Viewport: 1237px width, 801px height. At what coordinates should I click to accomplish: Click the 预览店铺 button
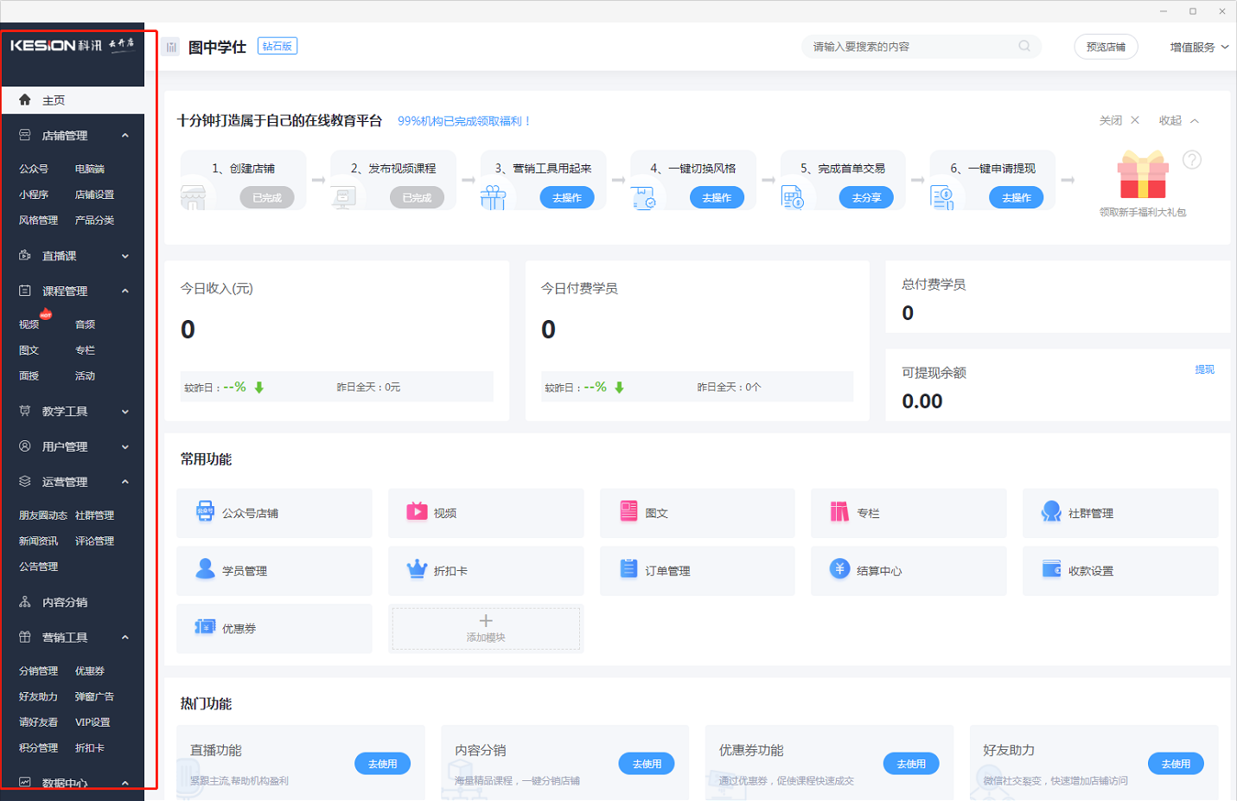coord(1106,48)
